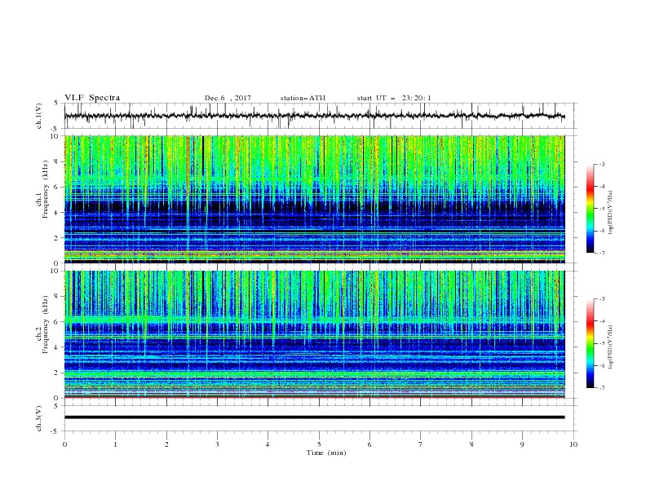The height and width of the screenshot is (499, 646).
Task: Click the "-7" tick on ch.1 colorbar
Action: pyautogui.click(x=602, y=253)
